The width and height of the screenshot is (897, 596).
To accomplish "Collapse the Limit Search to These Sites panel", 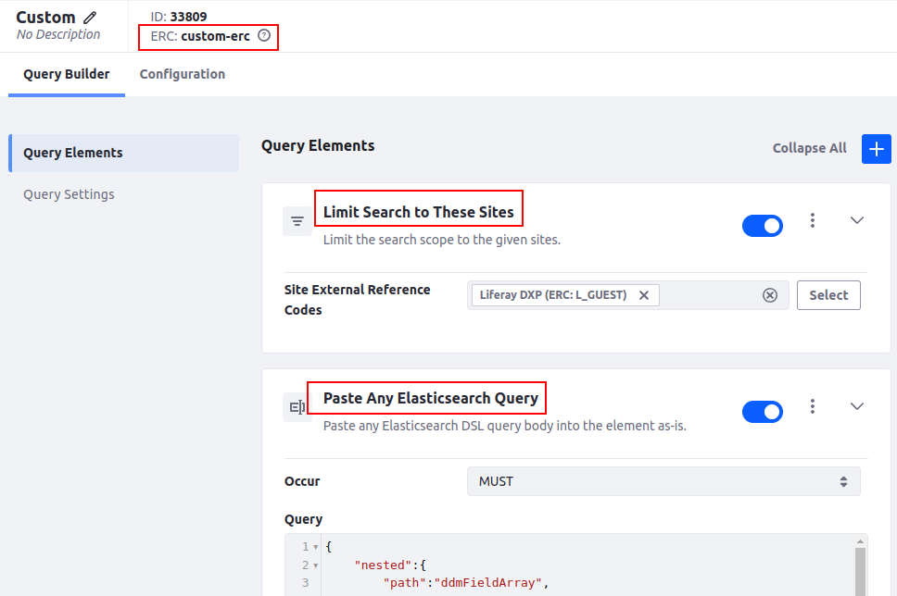I will click(x=857, y=220).
